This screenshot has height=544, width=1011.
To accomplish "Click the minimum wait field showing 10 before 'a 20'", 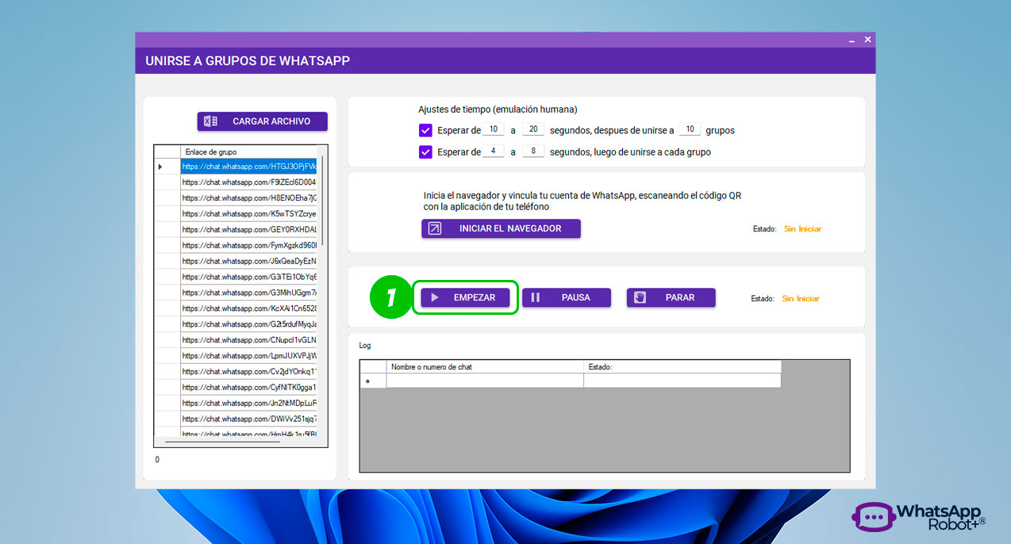I will point(493,129).
